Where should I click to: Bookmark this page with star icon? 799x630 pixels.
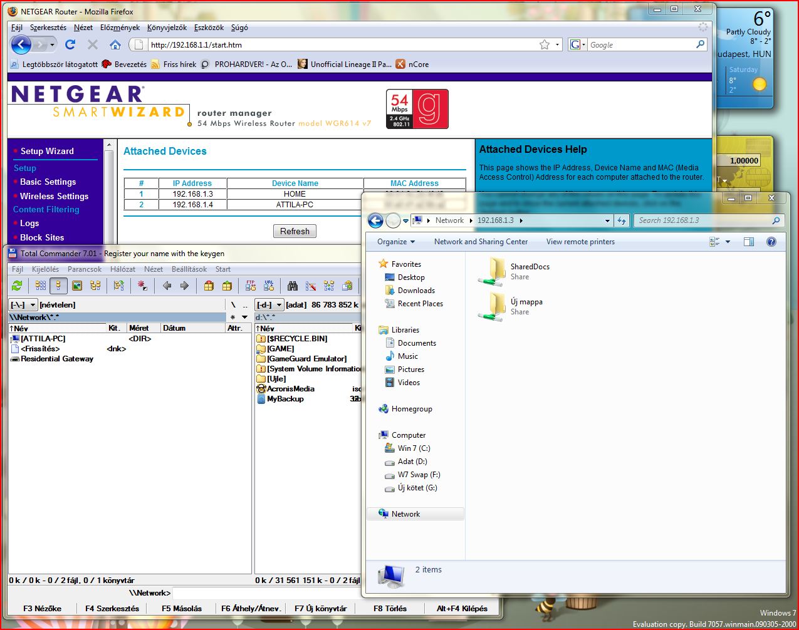545,44
